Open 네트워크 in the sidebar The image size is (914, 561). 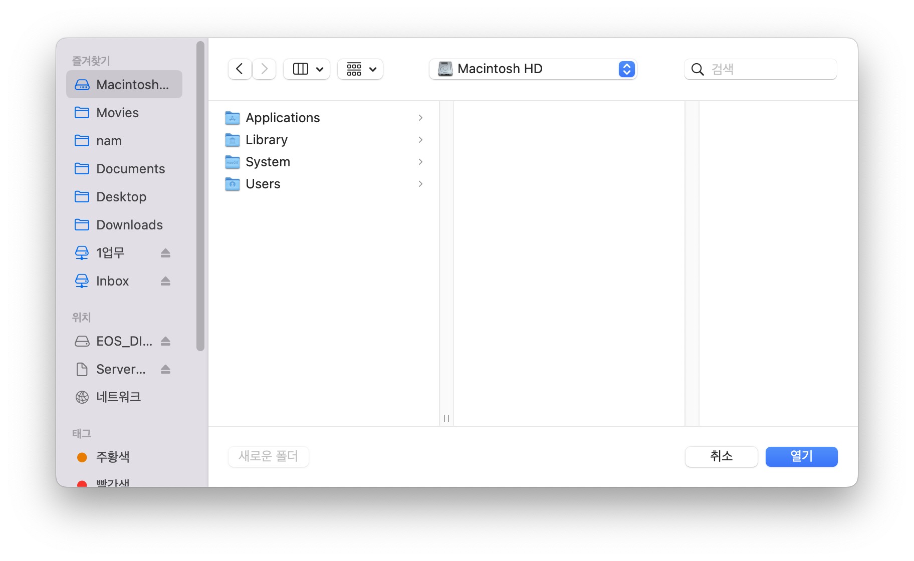tap(124, 397)
